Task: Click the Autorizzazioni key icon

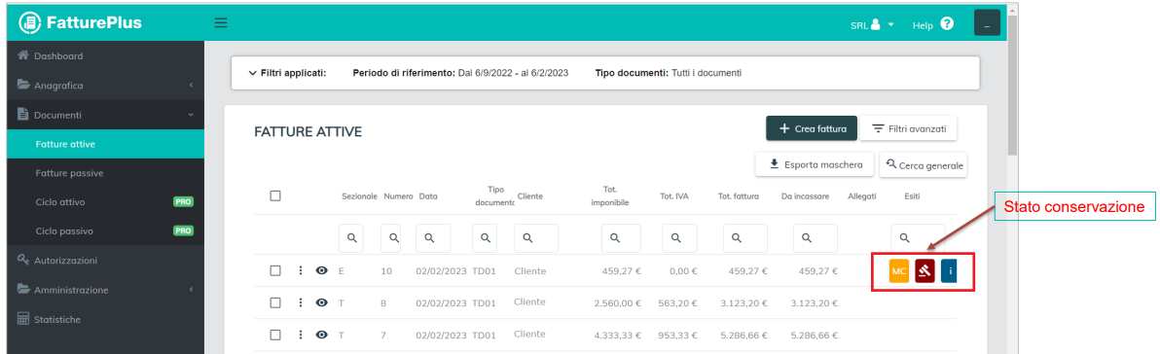Action: (x=23, y=260)
